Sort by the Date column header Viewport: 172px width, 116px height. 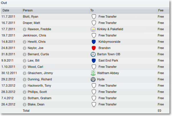pyautogui.click(x=12, y=10)
